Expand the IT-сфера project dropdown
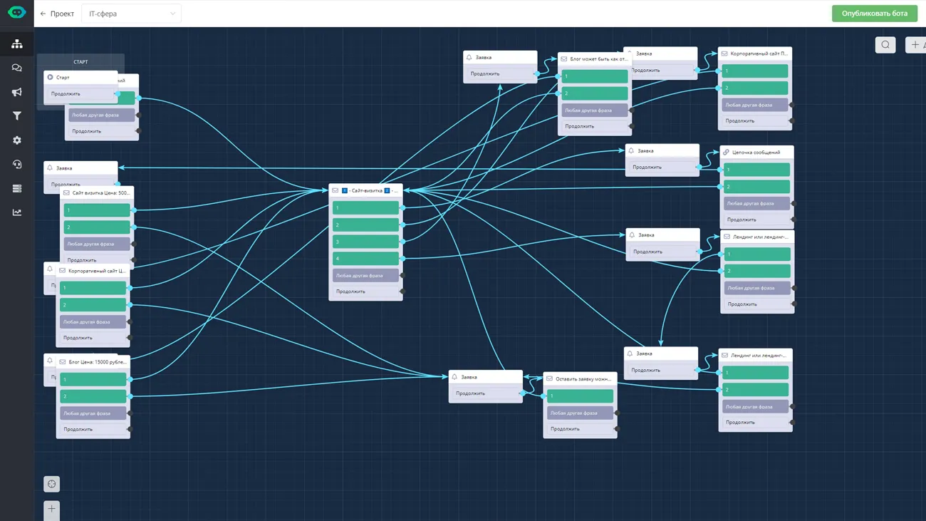 [x=132, y=14]
